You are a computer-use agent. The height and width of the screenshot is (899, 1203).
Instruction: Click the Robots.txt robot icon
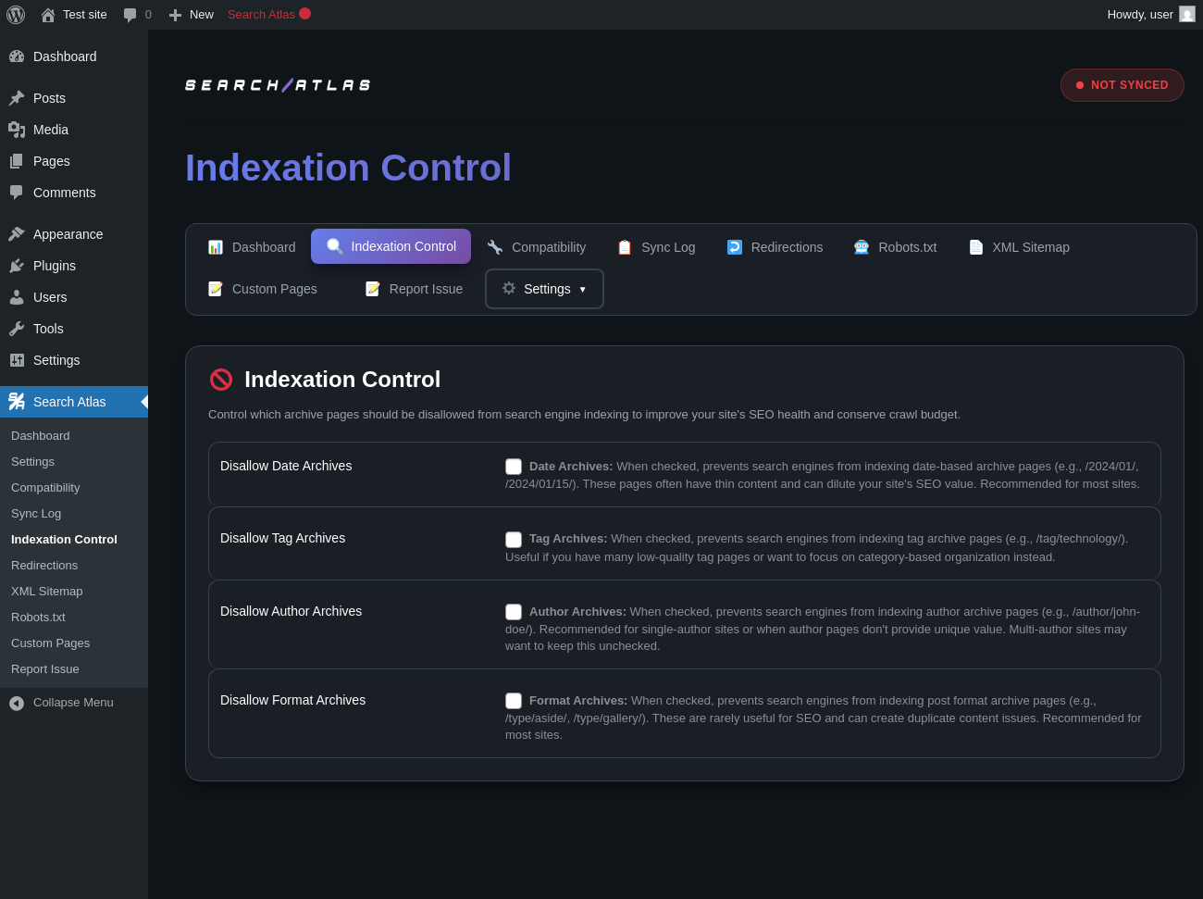tap(862, 247)
